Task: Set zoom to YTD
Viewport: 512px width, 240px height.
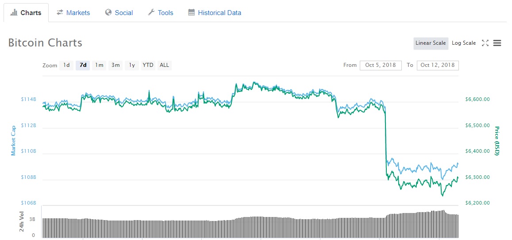Action: point(148,65)
